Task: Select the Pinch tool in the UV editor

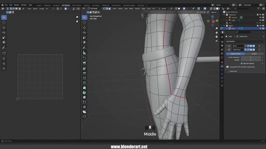Action: coord(4,68)
